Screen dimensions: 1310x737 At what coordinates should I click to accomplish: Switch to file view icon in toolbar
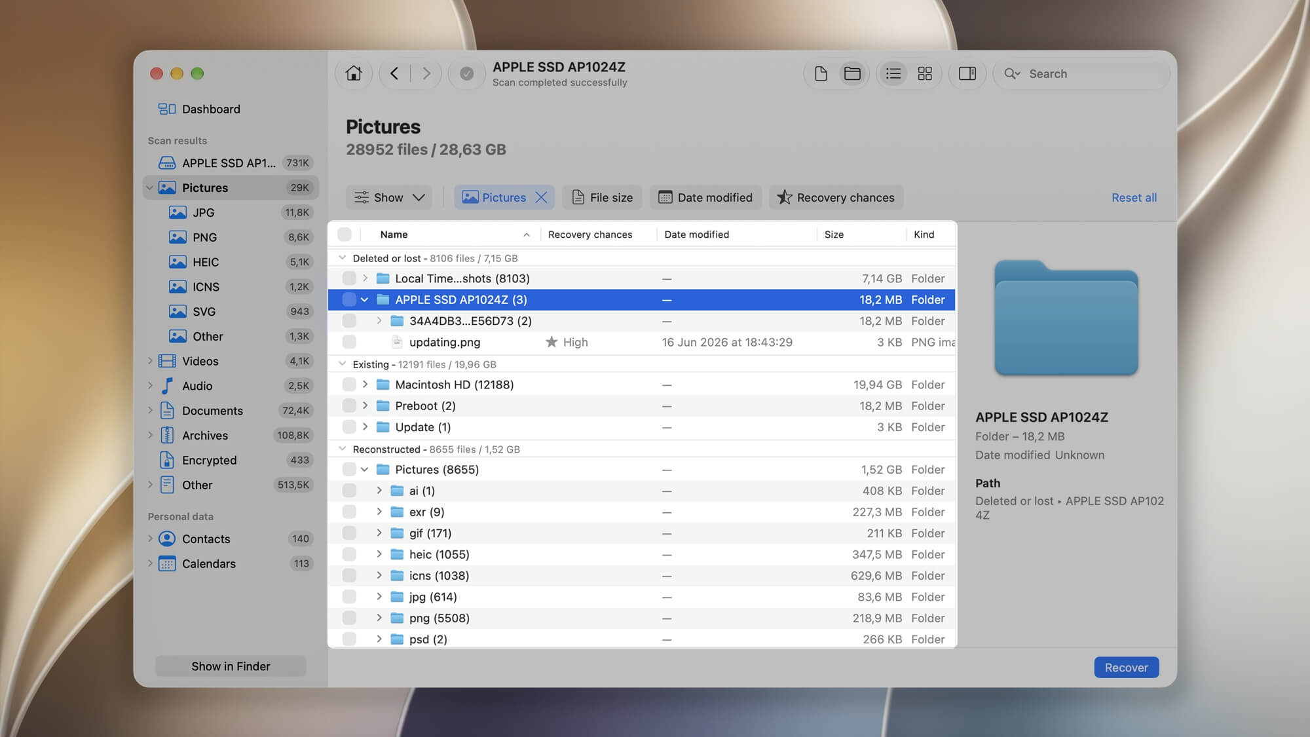[821, 73]
